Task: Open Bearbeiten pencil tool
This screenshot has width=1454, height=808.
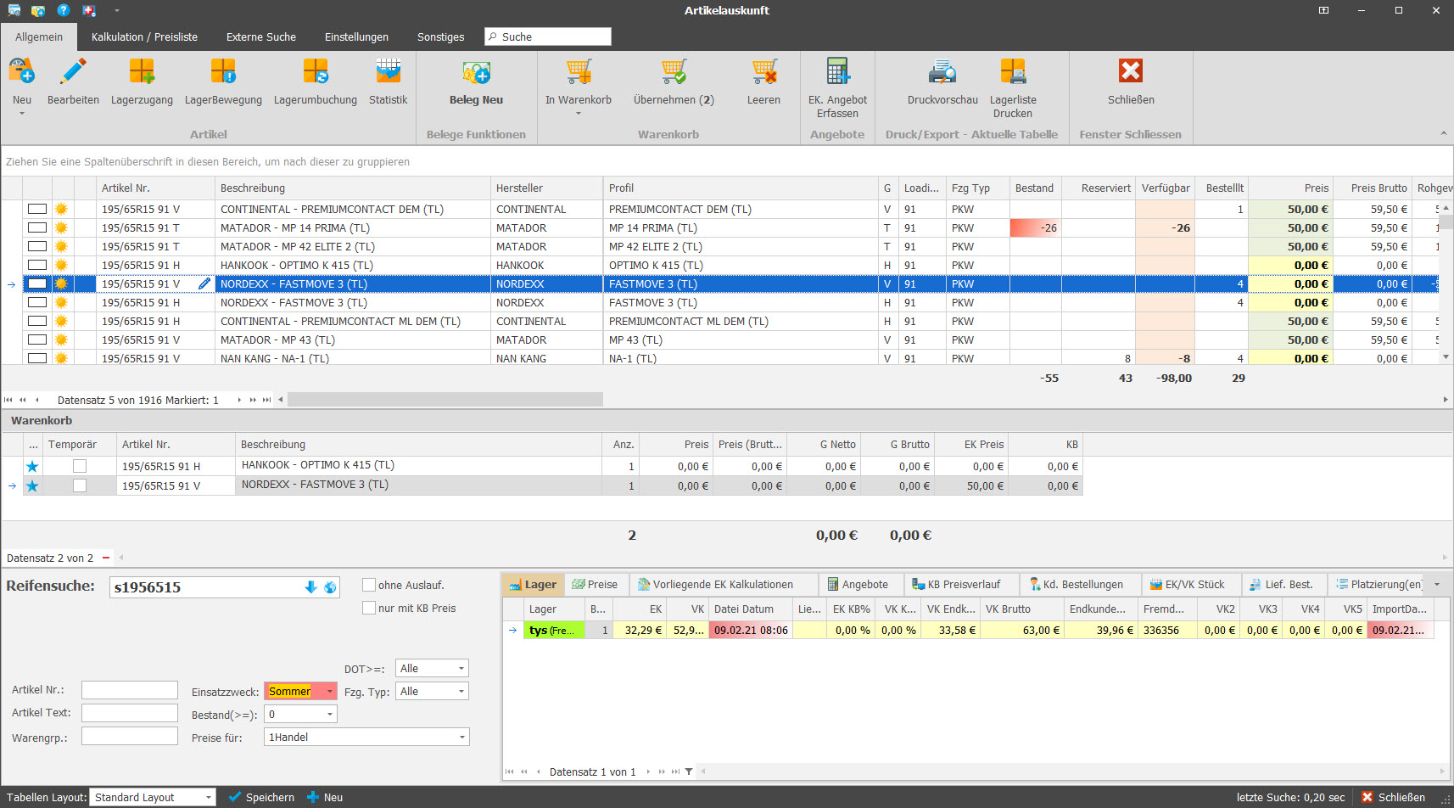Action: 73,72
